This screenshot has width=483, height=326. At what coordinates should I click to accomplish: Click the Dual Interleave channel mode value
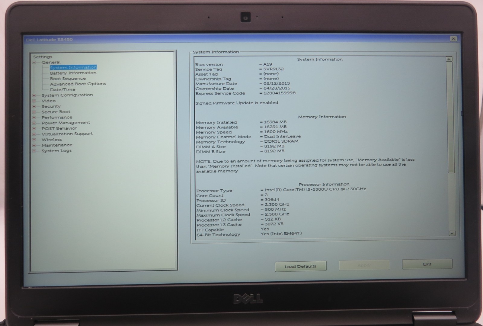coord(283,137)
